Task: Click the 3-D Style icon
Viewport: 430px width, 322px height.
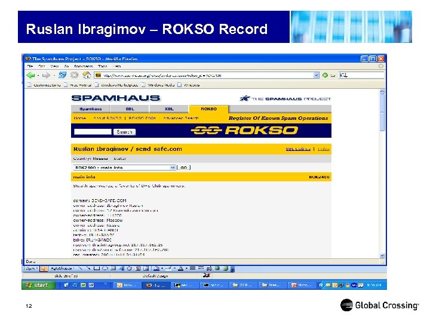Action: (225, 268)
